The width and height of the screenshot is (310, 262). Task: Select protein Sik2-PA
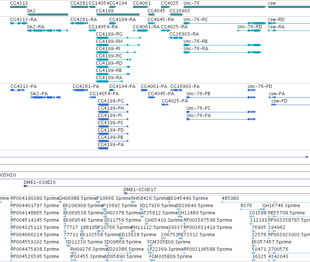click(46, 97)
